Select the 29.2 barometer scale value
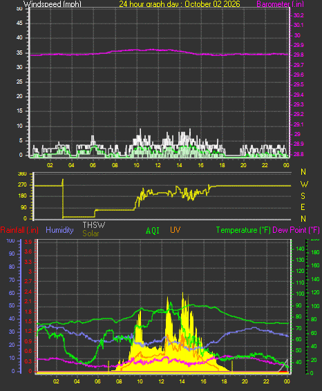 click(299, 114)
